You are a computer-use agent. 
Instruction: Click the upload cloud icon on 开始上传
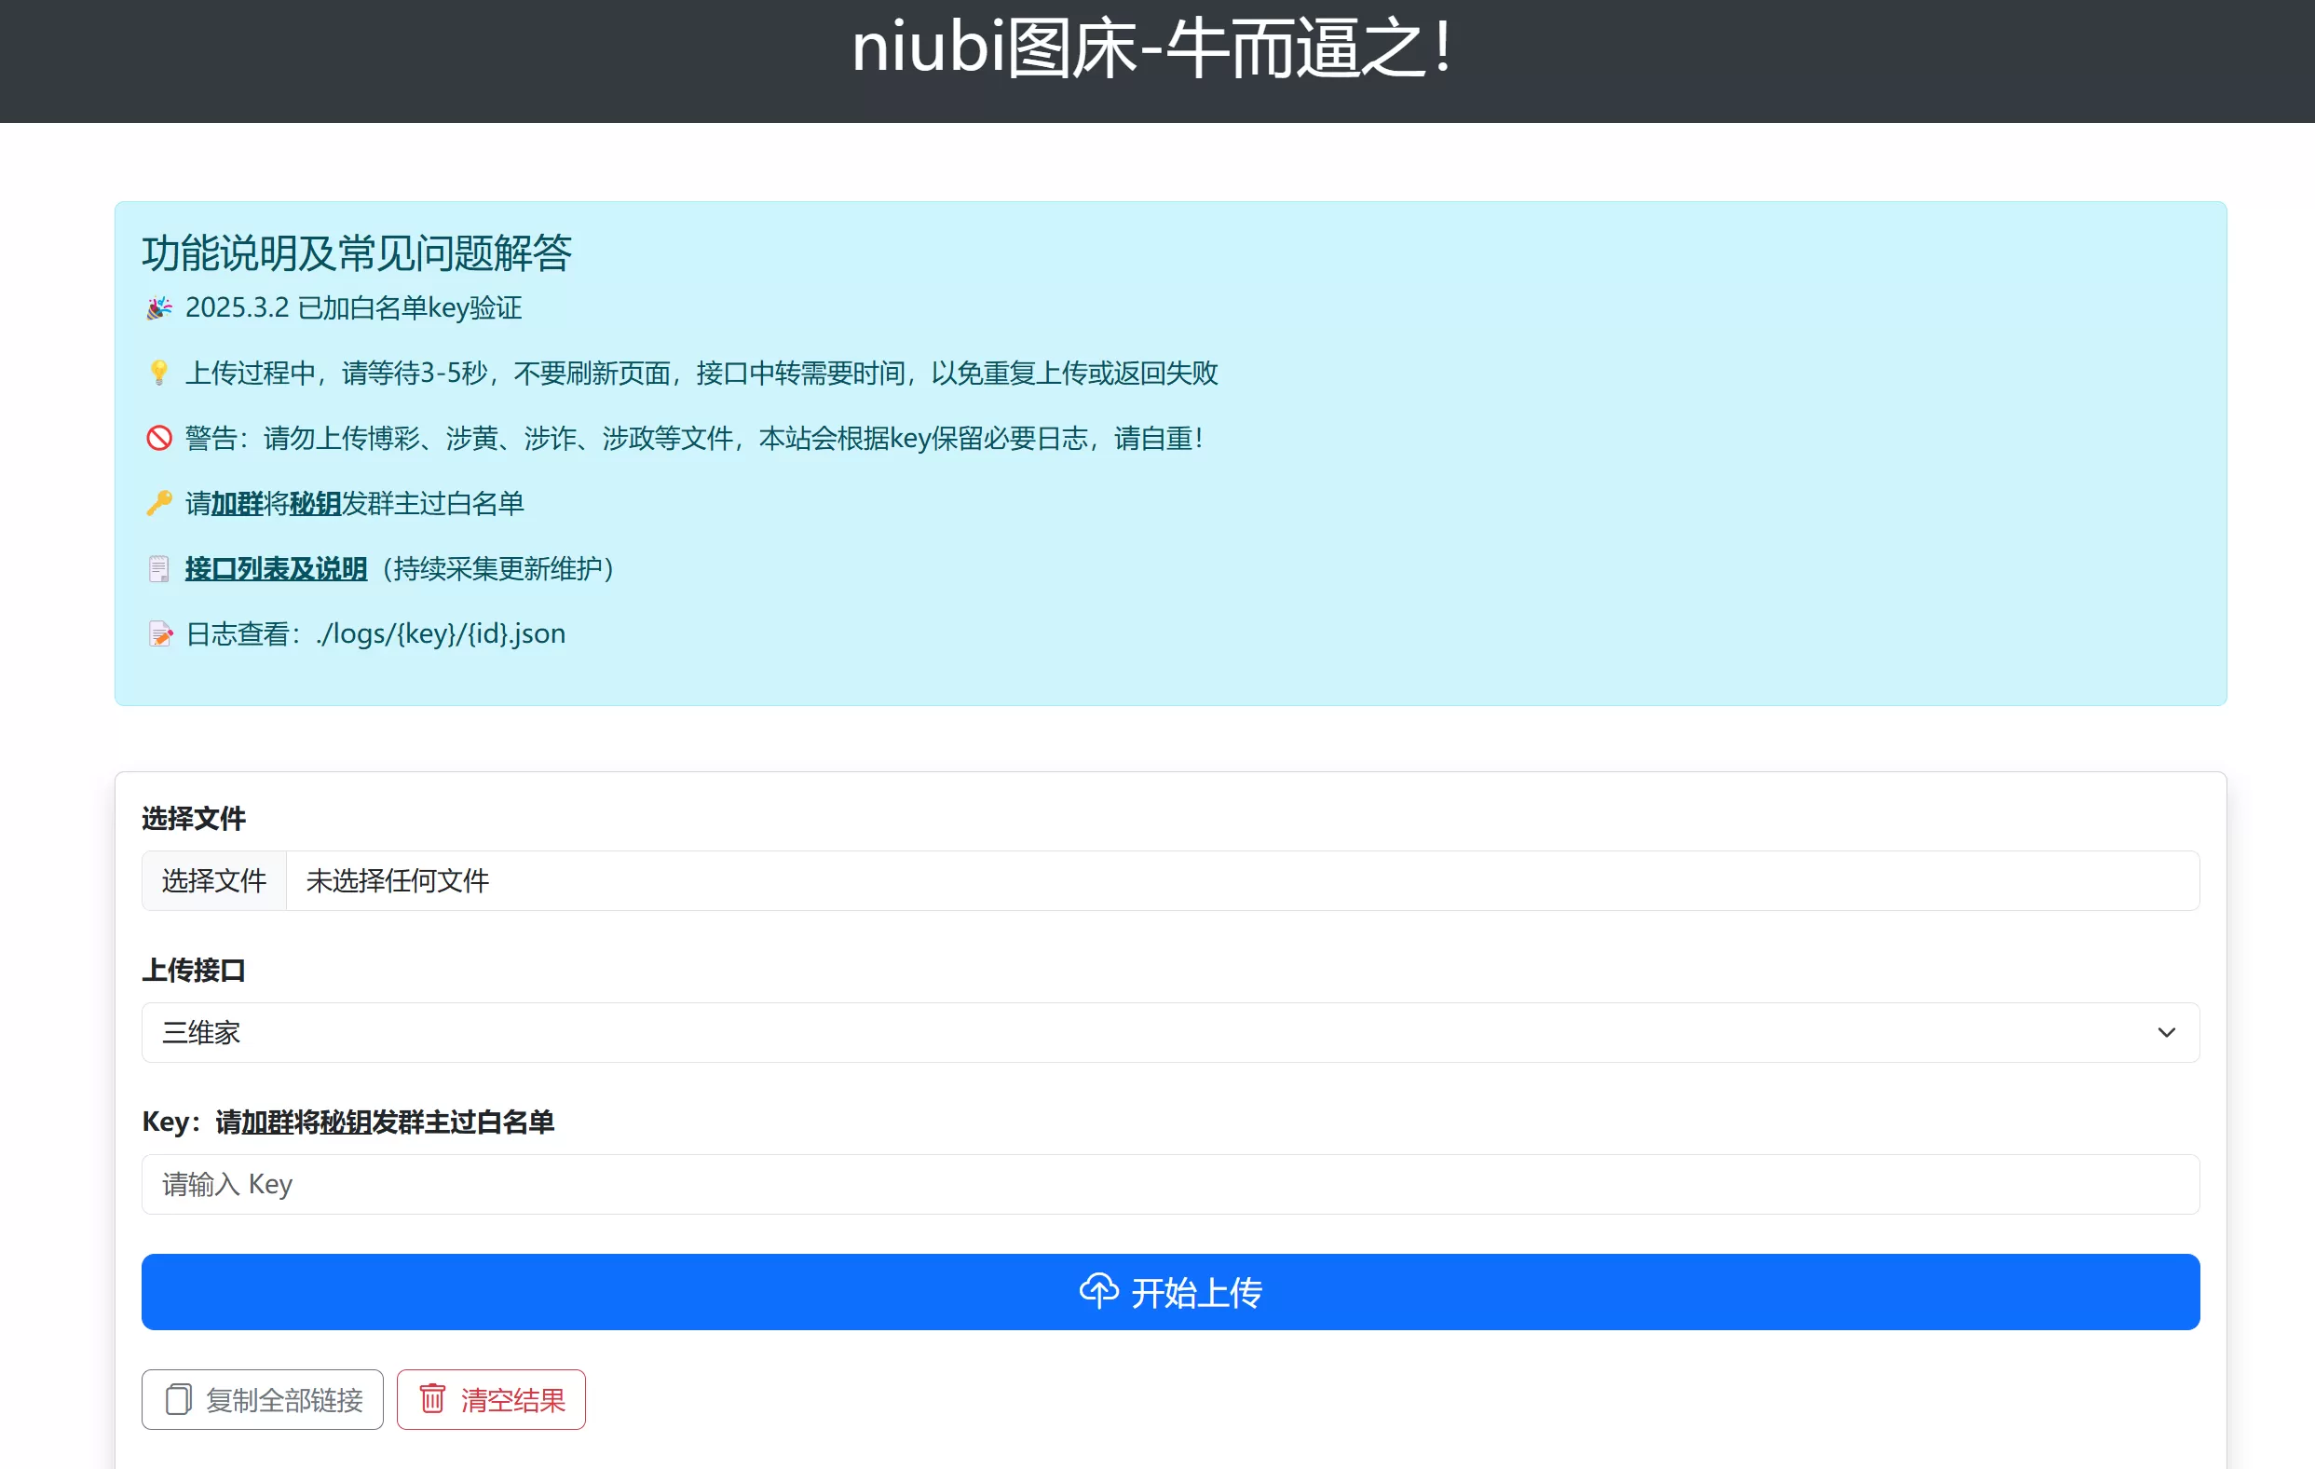(x=1101, y=1292)
